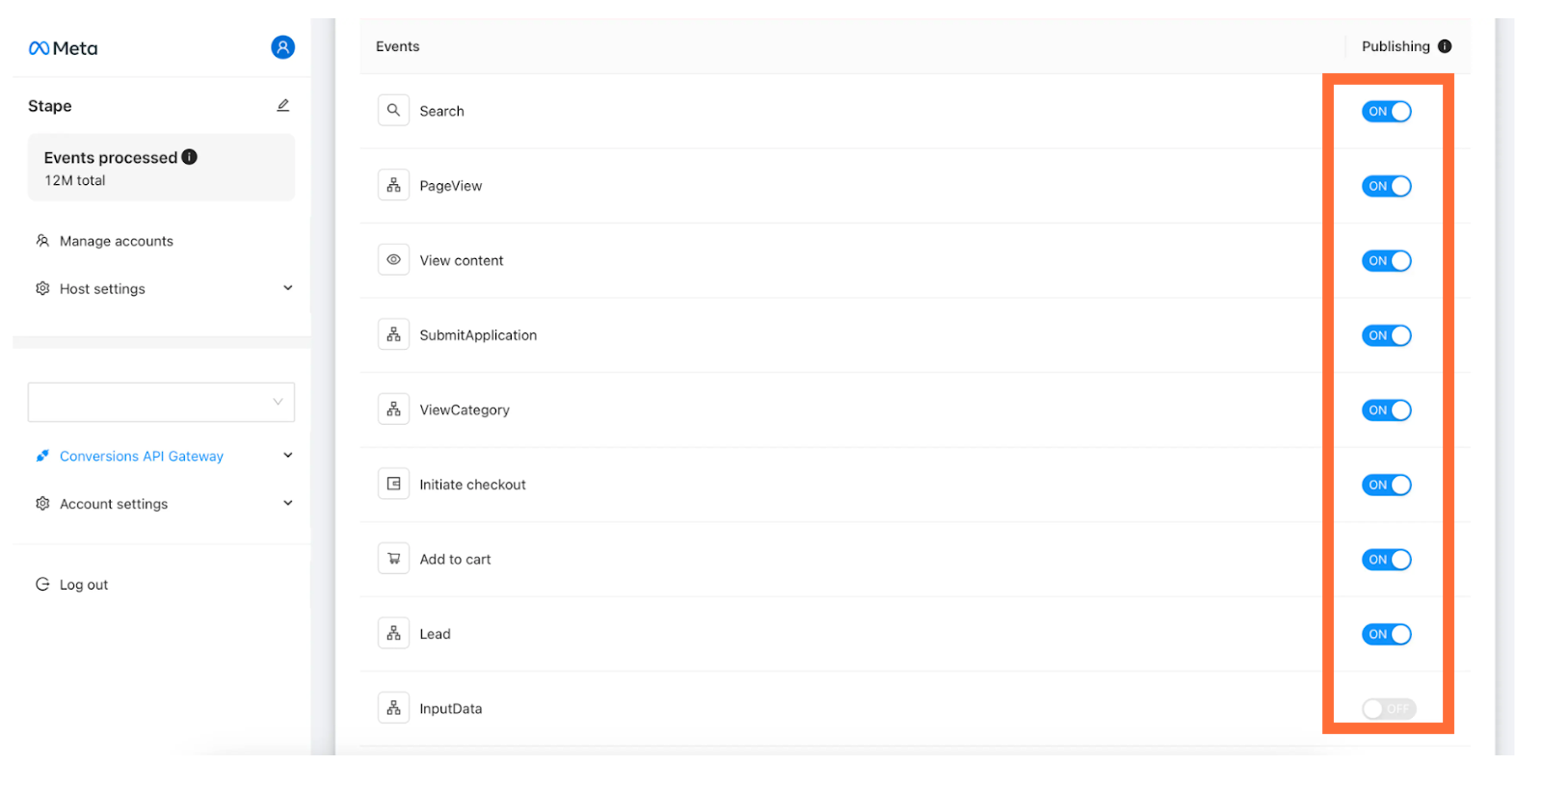1542x791 pixels.
Task: Click the SubmitApplication event row
Action: coord(915,335)
